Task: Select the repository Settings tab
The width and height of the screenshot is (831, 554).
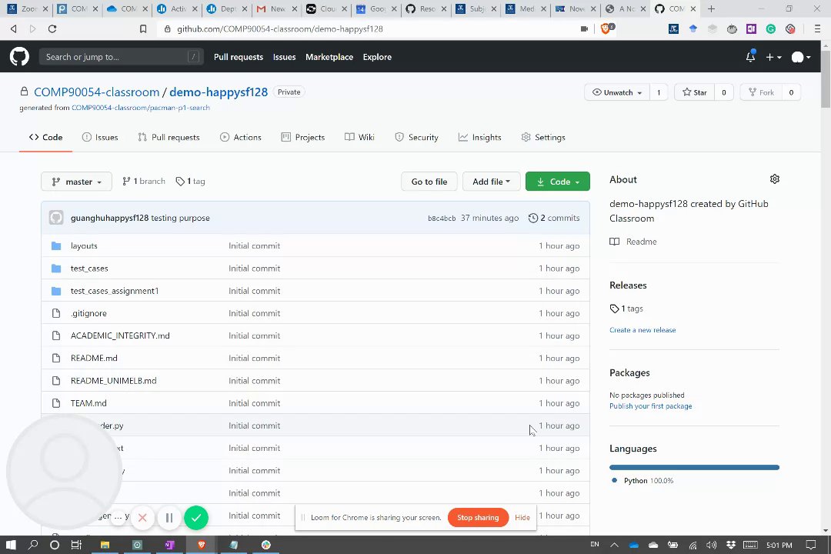Action: tap(543, 137)
